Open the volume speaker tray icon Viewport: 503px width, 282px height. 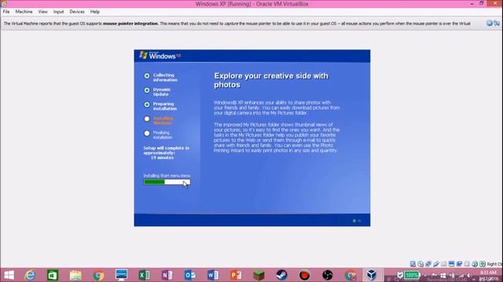click(468, 275)
